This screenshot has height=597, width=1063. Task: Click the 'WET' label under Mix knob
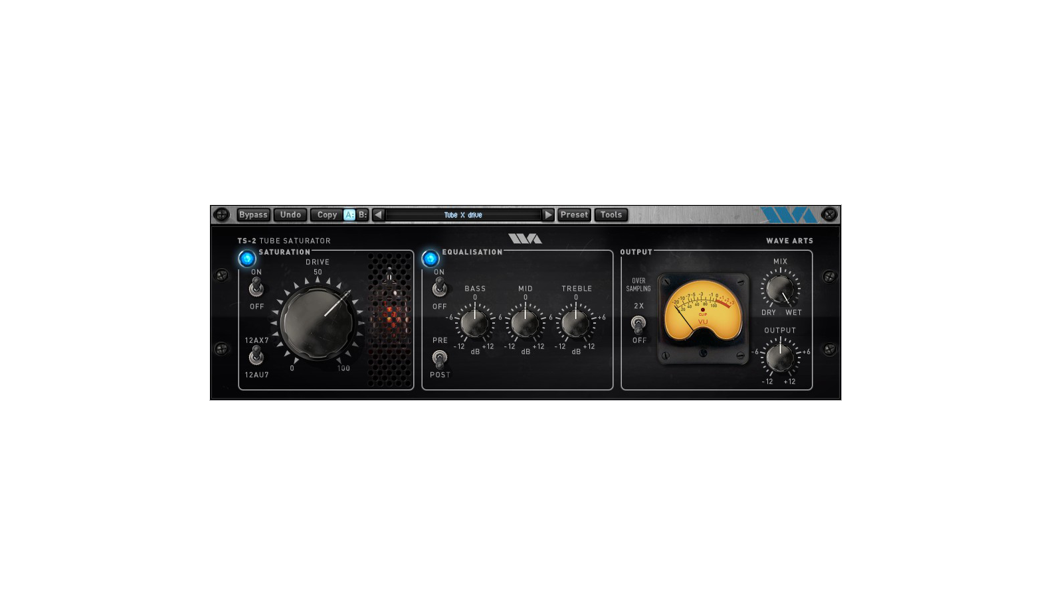pos(794,312)
